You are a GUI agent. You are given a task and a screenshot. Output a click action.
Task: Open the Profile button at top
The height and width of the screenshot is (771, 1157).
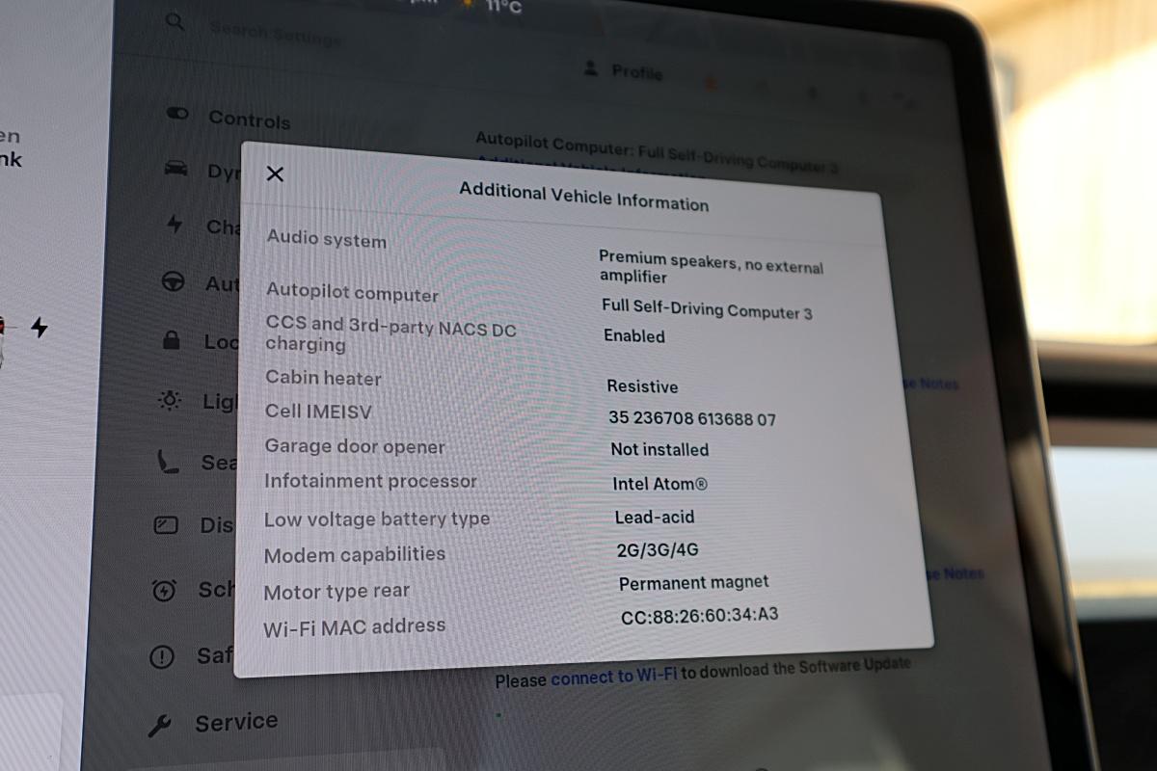point(625,70)
